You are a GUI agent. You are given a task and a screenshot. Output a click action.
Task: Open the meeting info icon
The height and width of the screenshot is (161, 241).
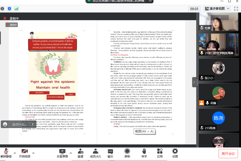[x=3, y=9]
